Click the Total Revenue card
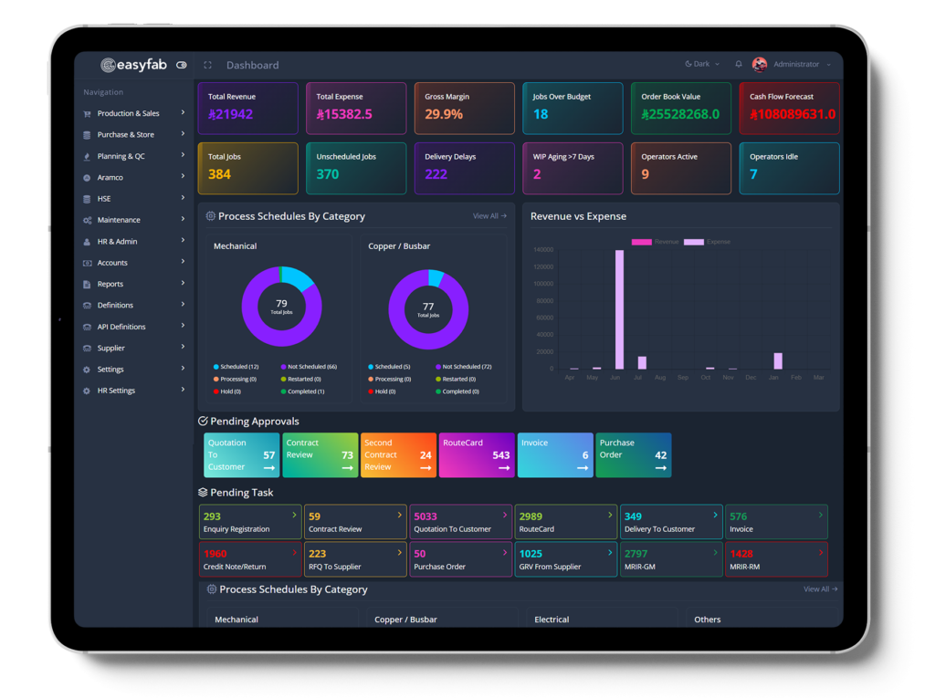 pos(248,109)
